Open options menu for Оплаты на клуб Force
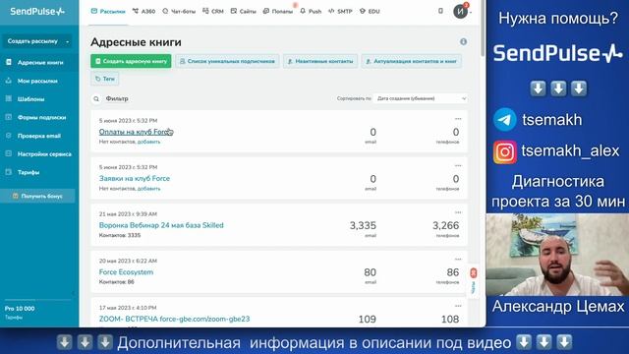The width and height of the screenshot is (629, 354). (458, 119)
